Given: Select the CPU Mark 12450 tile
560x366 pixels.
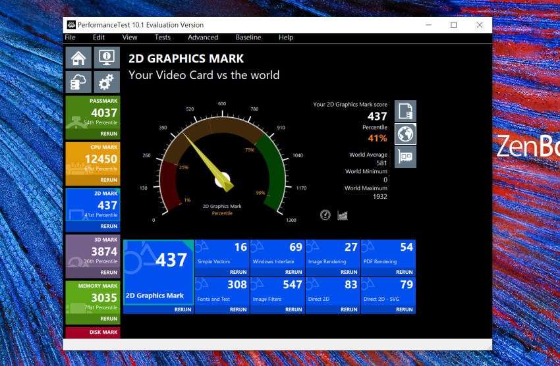Looking at the screenshot, I should (x=93, y=159).
